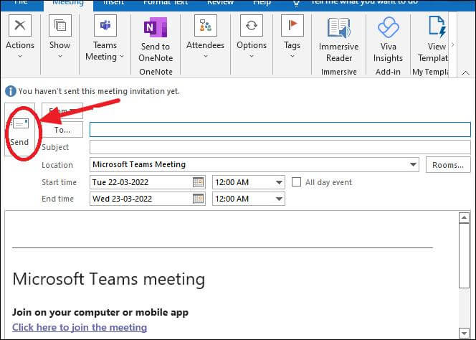
Task: Expand Teams Meeting dropdown arrow
Action: pos(122,56)
